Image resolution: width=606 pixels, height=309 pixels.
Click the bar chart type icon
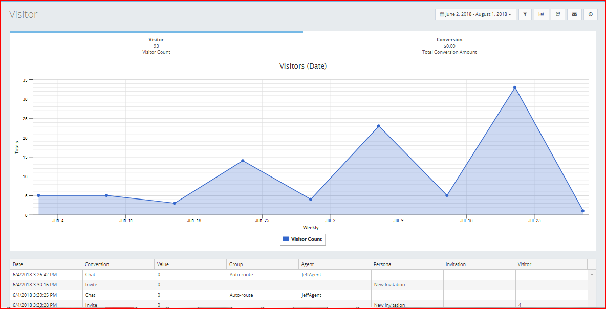(x=542, y=14)
